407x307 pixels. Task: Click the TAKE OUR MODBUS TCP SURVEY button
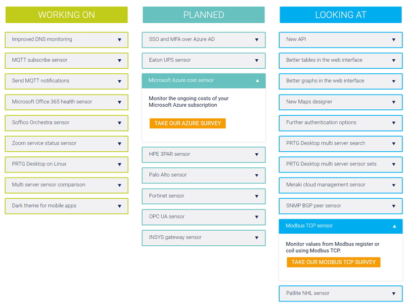coord(333,262)
